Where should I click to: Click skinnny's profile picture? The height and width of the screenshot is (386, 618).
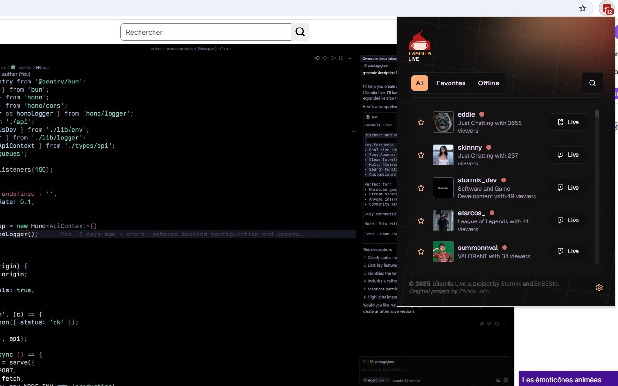coord(443,155)
